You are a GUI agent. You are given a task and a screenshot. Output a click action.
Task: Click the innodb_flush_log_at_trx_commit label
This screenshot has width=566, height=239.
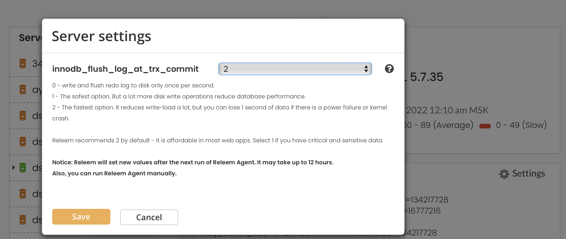125,69
